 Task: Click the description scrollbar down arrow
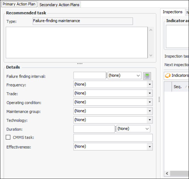tap(151, 55)
